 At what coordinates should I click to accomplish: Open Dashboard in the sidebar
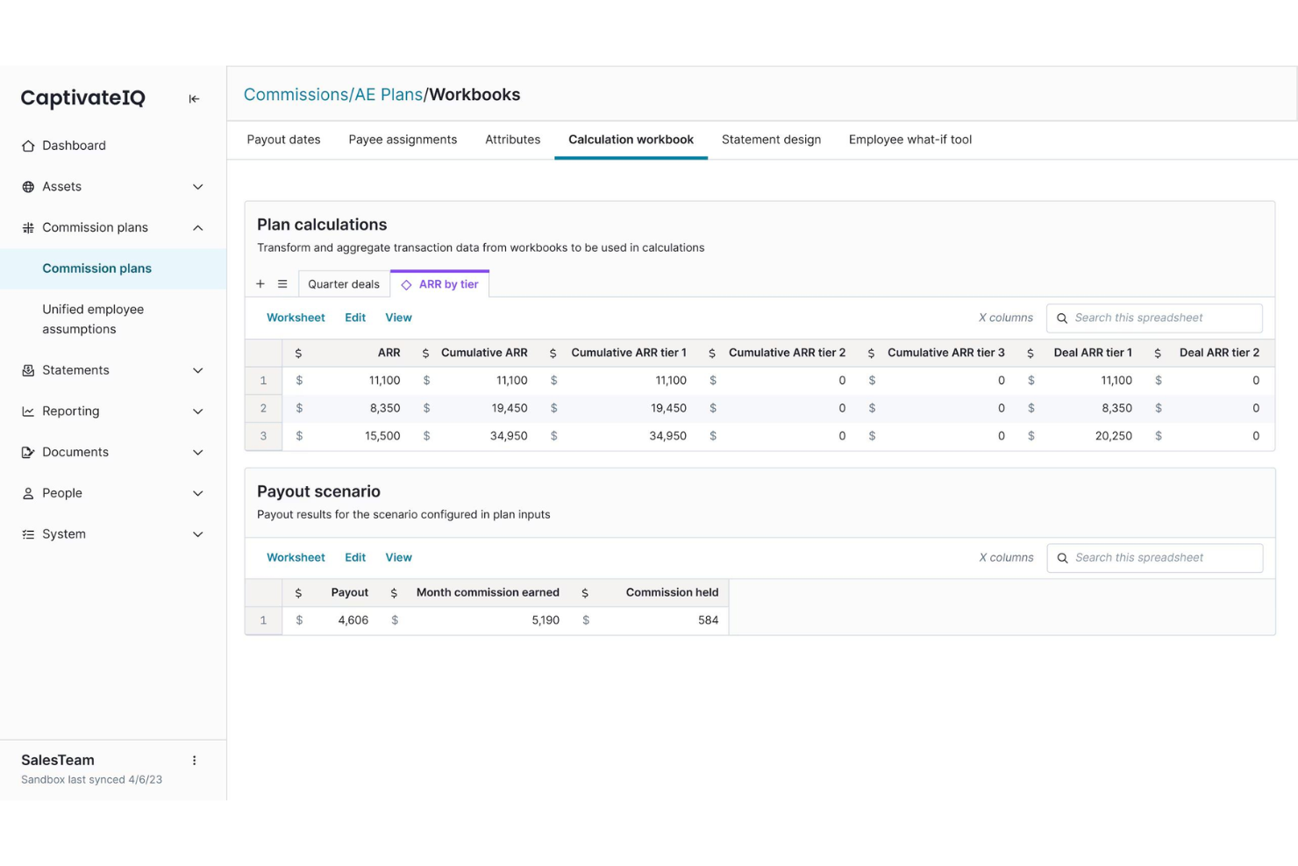tap(74, 146)
